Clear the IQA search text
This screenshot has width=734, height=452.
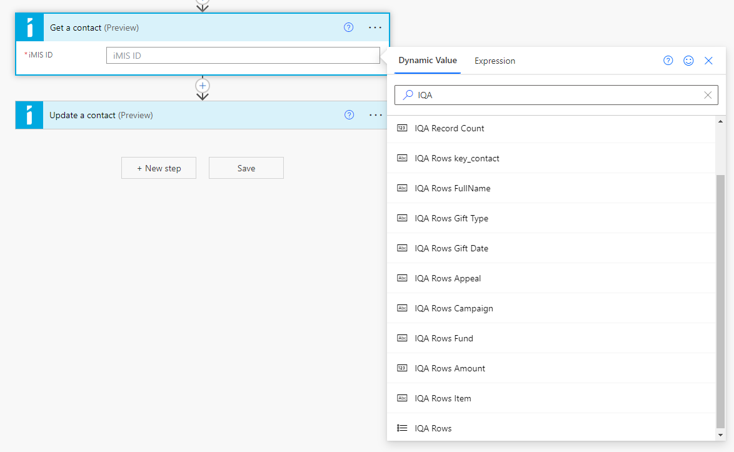[708, 95]
